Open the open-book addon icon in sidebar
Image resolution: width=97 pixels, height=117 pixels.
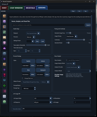[x=4, y=37]
